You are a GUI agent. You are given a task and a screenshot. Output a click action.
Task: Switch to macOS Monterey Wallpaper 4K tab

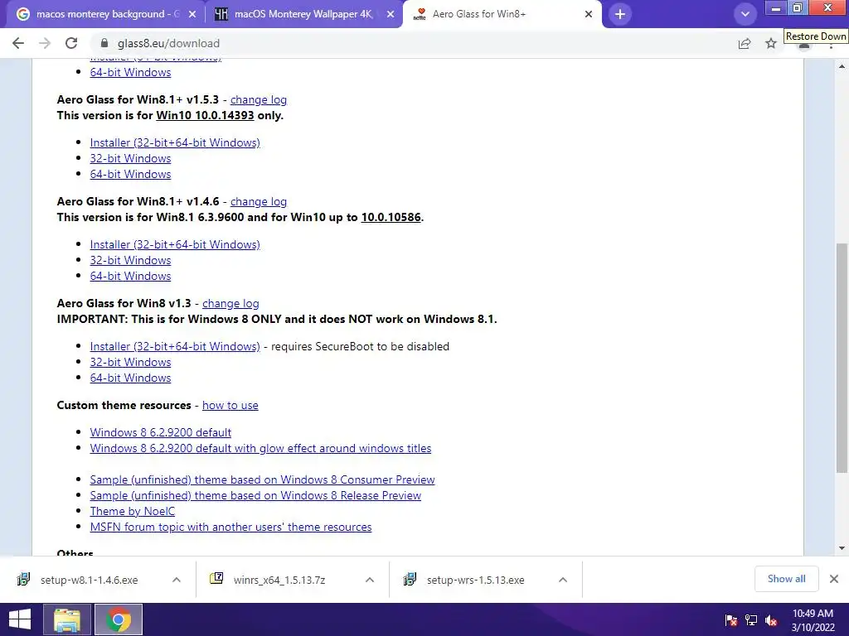click(303, 14)
